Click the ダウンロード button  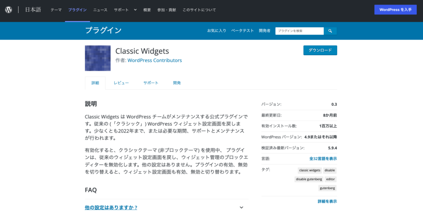coord(320,50)
